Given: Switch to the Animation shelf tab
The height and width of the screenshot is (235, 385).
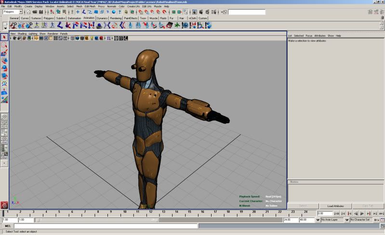Looking at the screenshot, I should [89, 18].
